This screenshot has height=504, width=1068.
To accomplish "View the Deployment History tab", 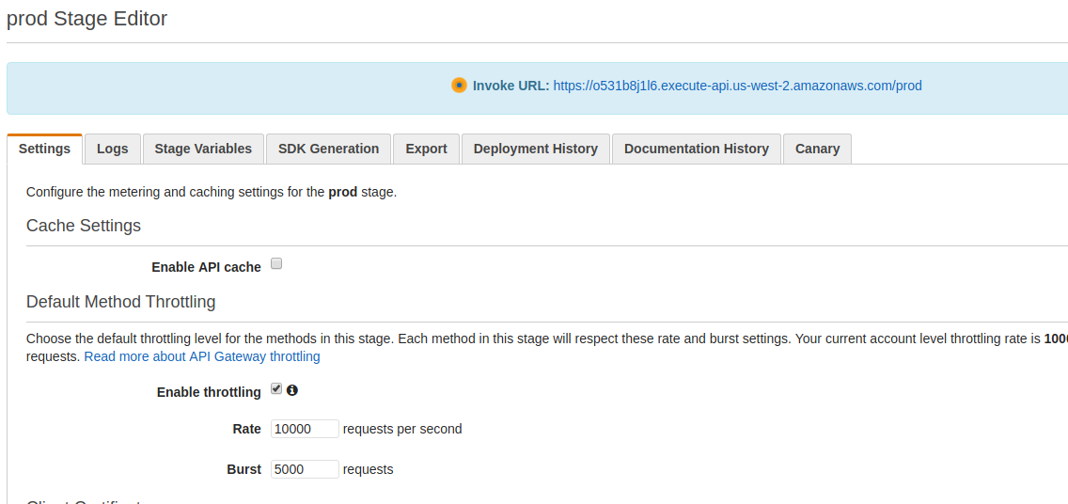I will (x=535, y=149).
